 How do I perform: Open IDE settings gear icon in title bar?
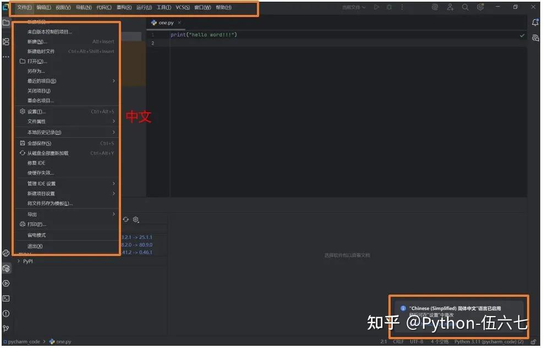pyautogui.click(x=480, y=7)
